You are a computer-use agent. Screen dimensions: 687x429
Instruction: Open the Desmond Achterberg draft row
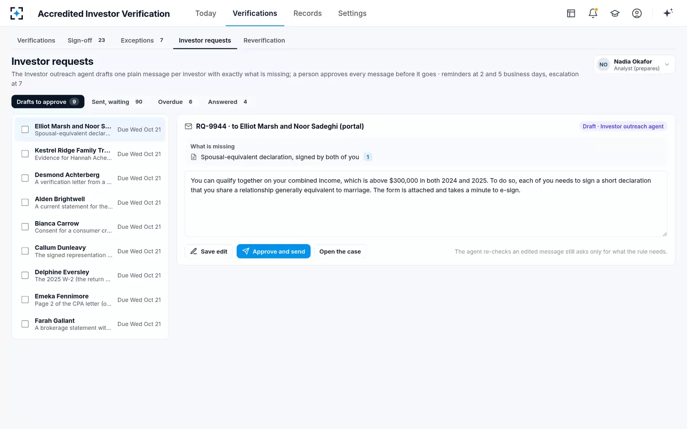90,178
